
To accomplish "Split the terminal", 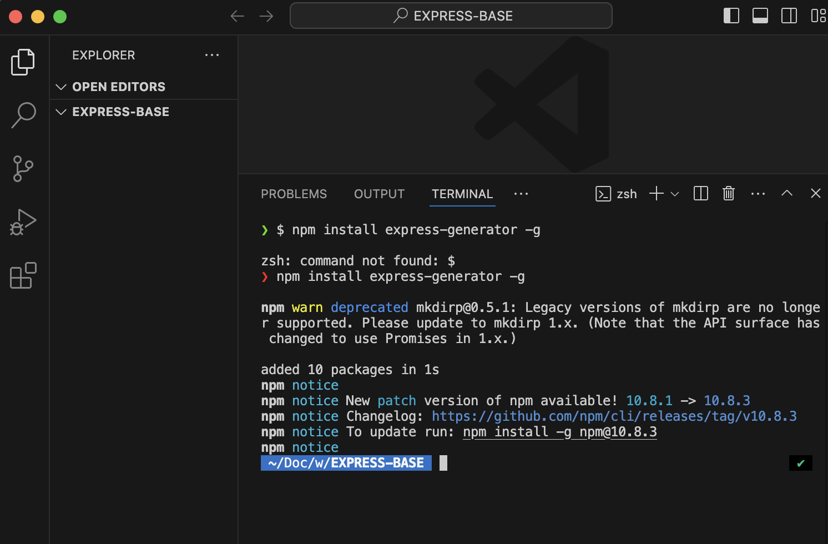I will 701,193.
